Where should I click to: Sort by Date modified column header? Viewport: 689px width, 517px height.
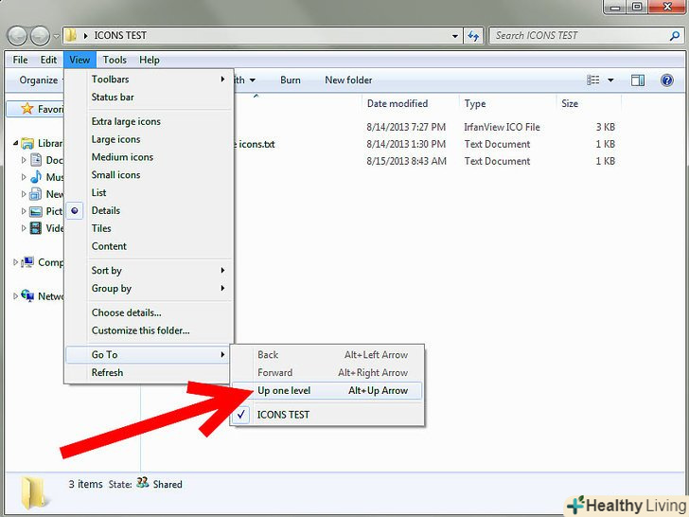point(397,103)
